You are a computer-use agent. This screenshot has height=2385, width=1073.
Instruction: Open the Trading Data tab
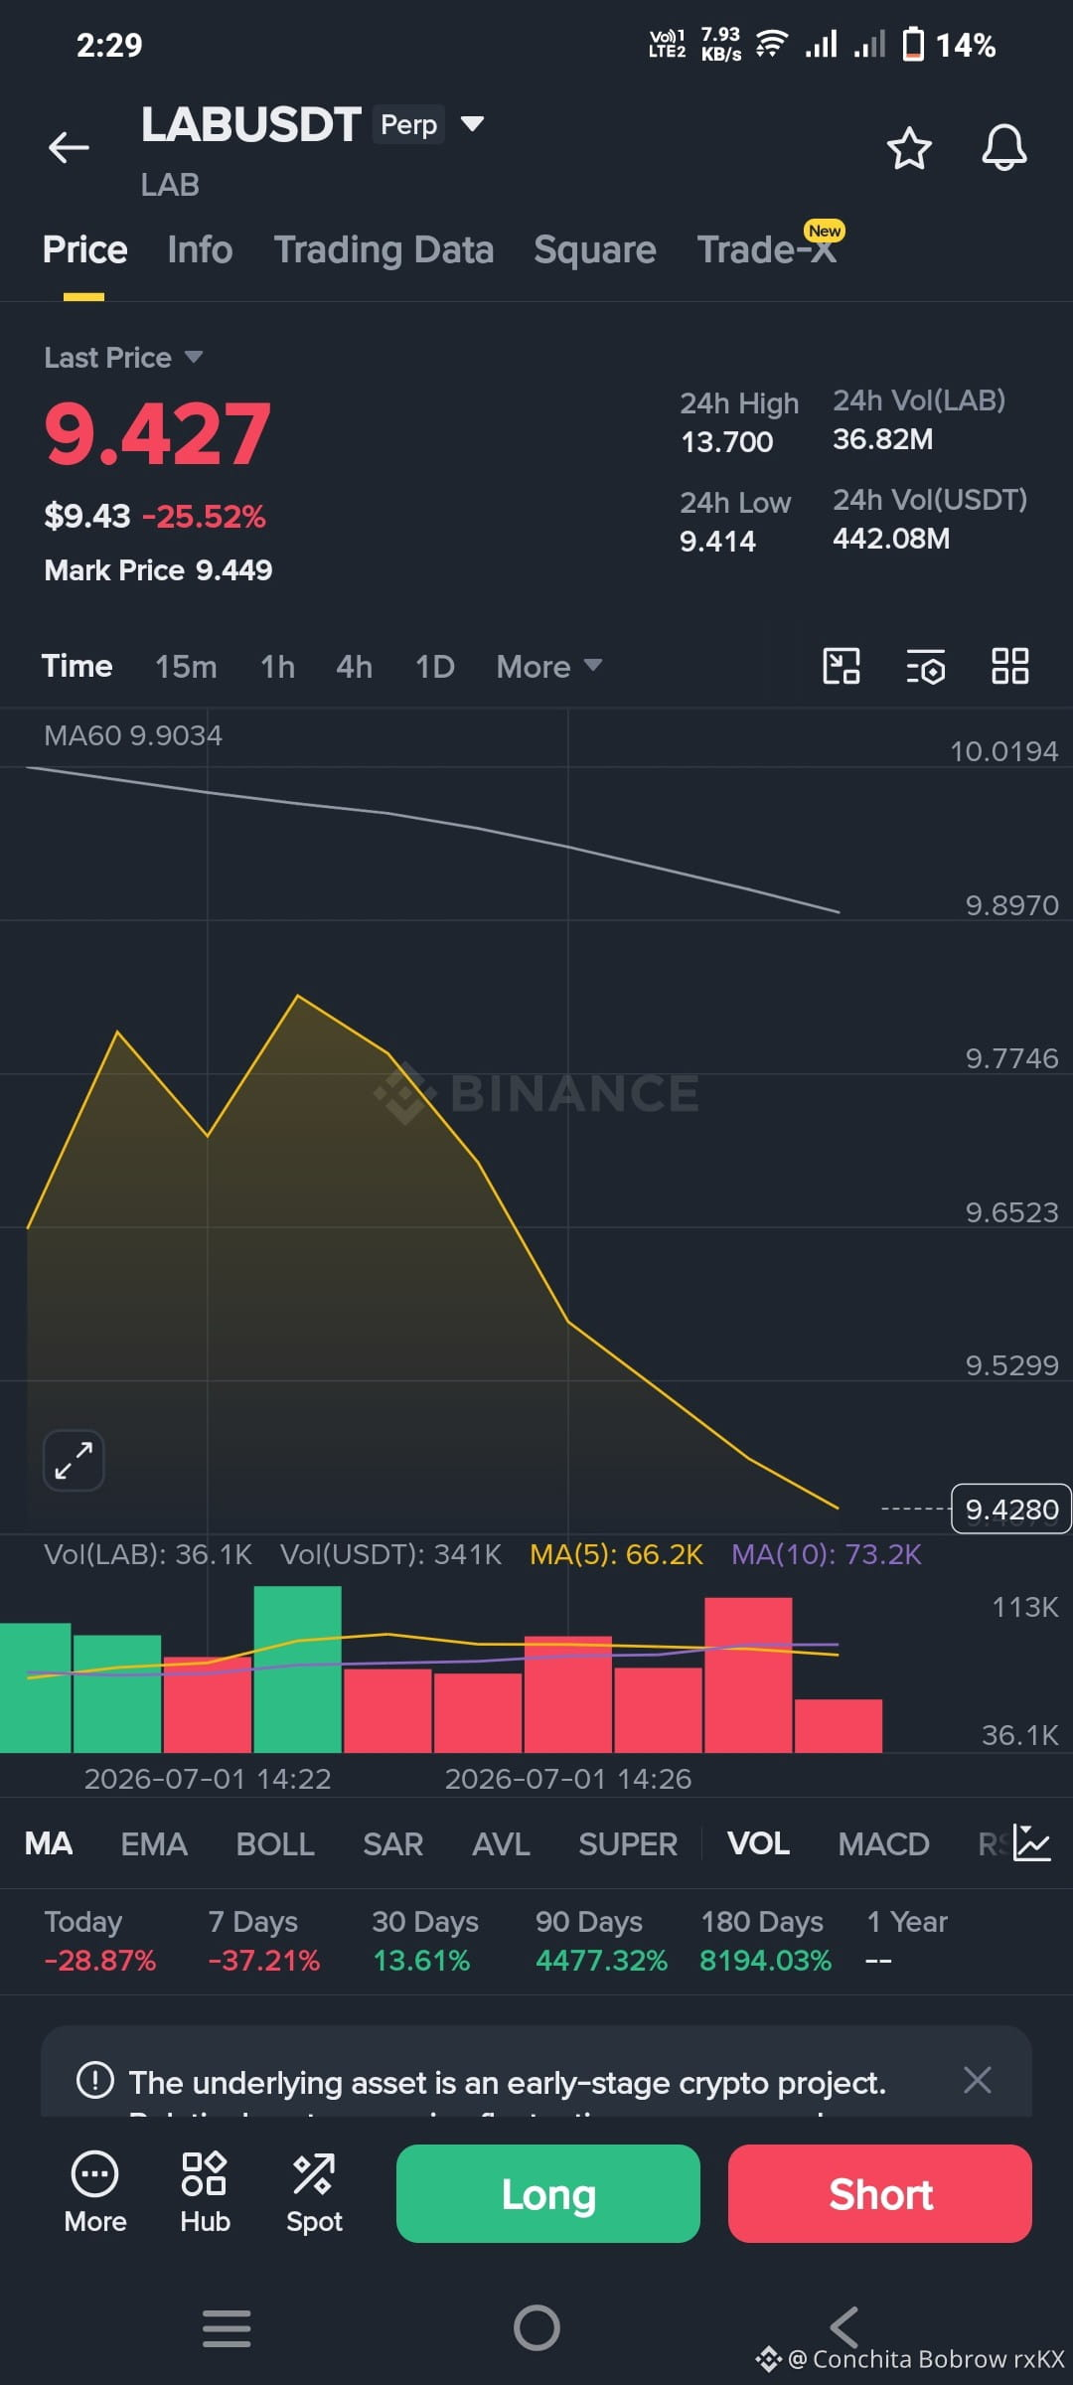coord(383,249)
